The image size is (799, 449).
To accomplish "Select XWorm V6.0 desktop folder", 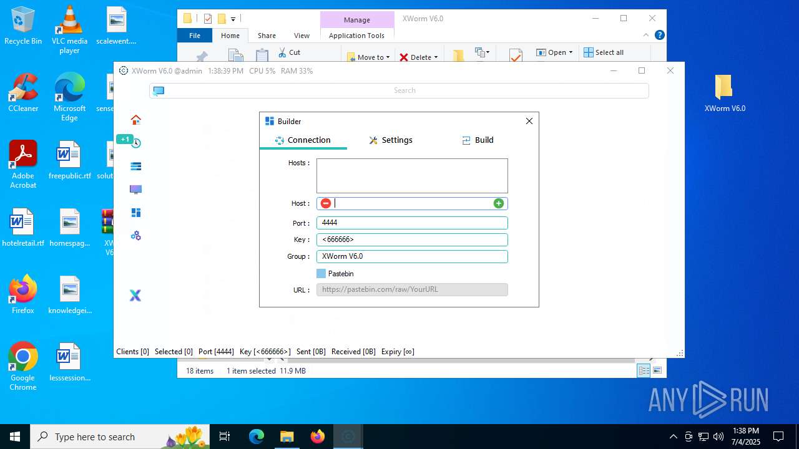I will [x=725, y=93].
